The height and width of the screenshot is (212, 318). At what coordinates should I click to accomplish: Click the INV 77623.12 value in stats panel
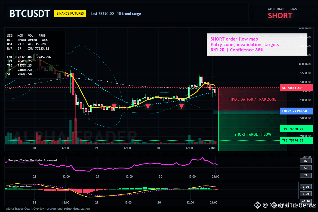point(38,48)
